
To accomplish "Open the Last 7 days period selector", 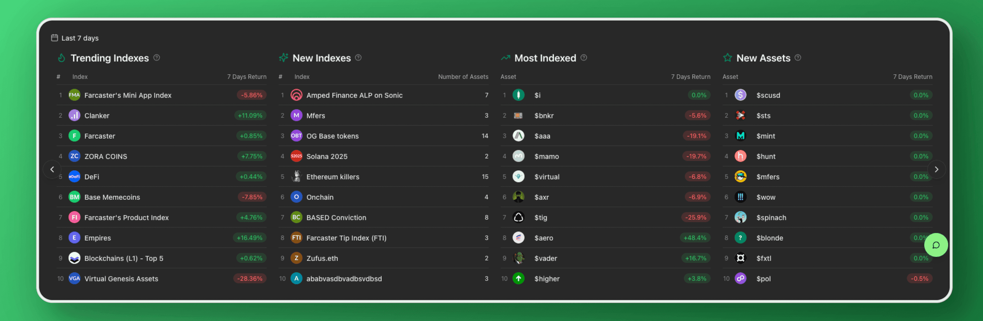I will coord(75,38).
